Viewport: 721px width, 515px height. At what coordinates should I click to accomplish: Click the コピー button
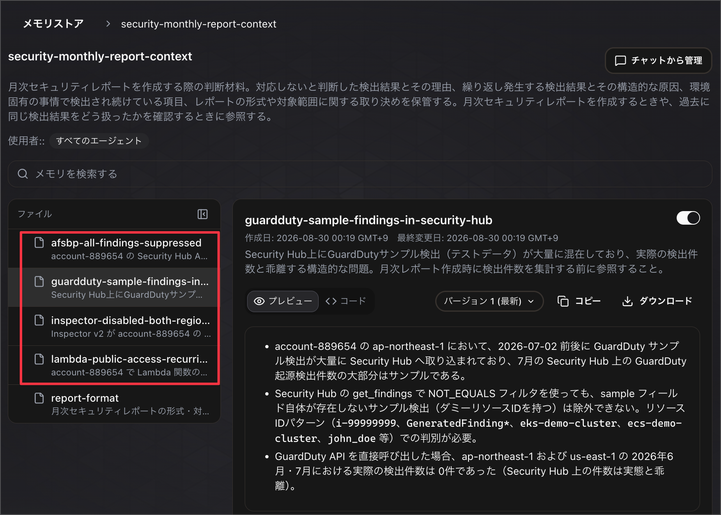(x=579, y=301)
